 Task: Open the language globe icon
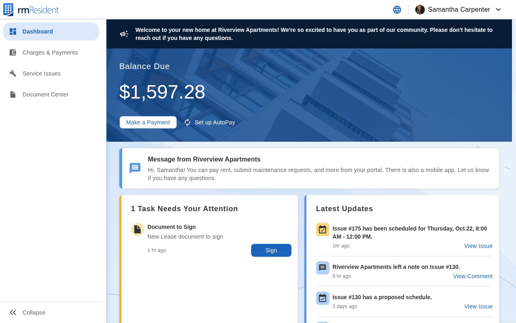tap(397, 10)
